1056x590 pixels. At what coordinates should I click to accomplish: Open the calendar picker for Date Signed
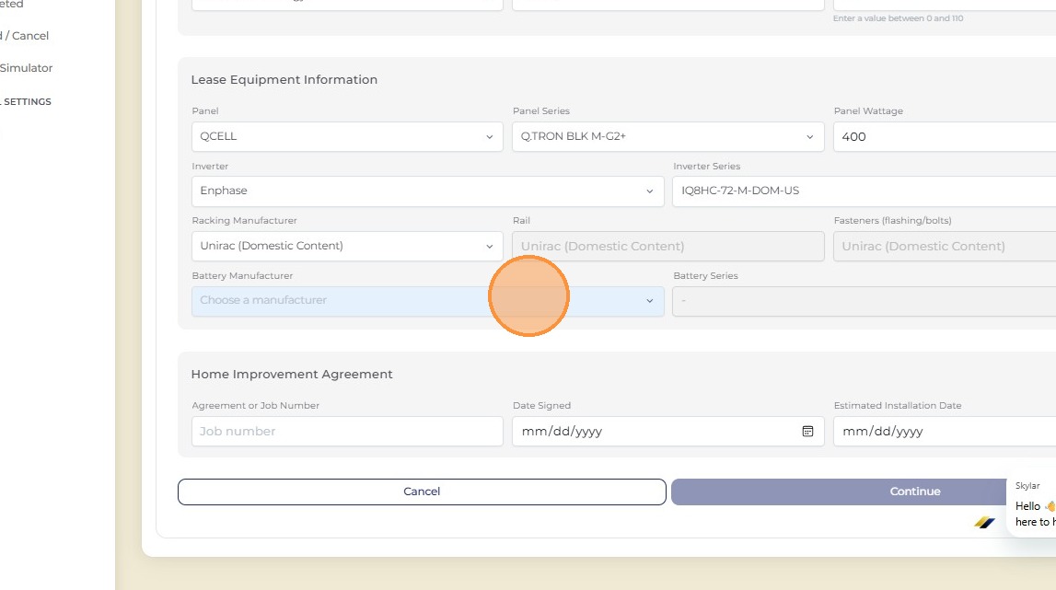807,431
